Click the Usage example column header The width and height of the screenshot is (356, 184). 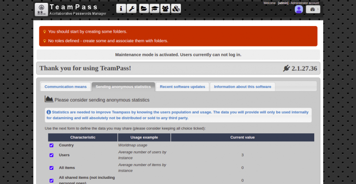pos(144,137)
